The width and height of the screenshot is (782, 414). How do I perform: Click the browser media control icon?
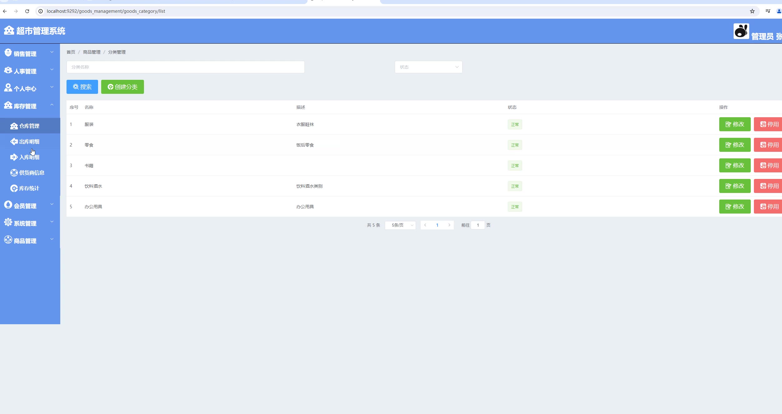point(768,11)
